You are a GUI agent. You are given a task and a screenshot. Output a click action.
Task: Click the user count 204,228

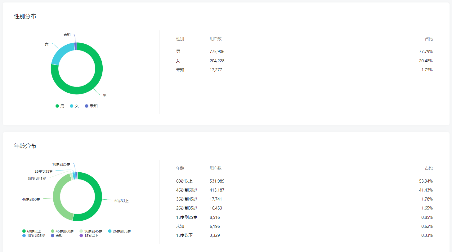pos(217,61)
